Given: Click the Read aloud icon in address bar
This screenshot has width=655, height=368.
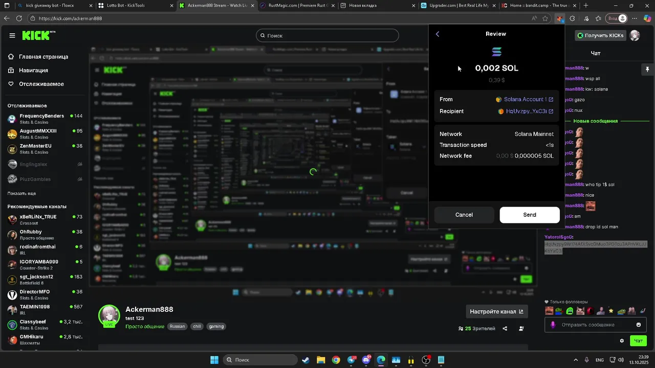Looking at the screenshot, I should [534, 18].
